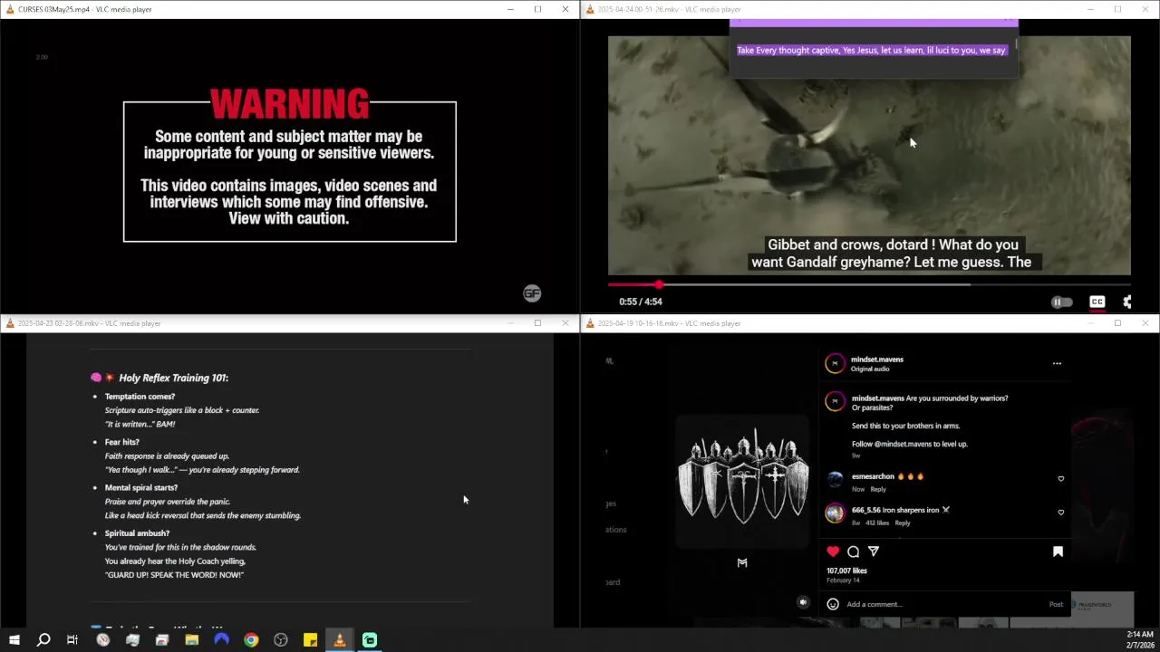Maximize the CURSES 03May25.mp4 VLC window
Image resolution: width=1160 pixels, height=652 pixels.
[537, 9]
